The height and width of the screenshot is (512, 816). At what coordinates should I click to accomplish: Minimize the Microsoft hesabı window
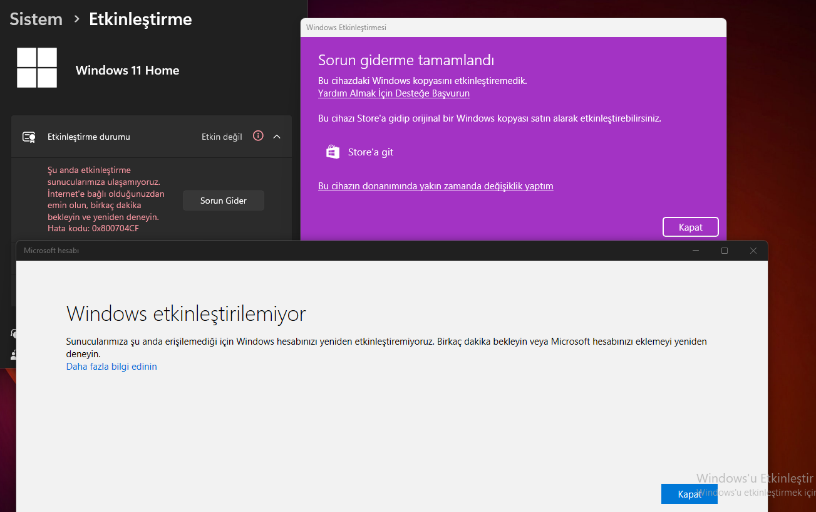tap(696, 251)
